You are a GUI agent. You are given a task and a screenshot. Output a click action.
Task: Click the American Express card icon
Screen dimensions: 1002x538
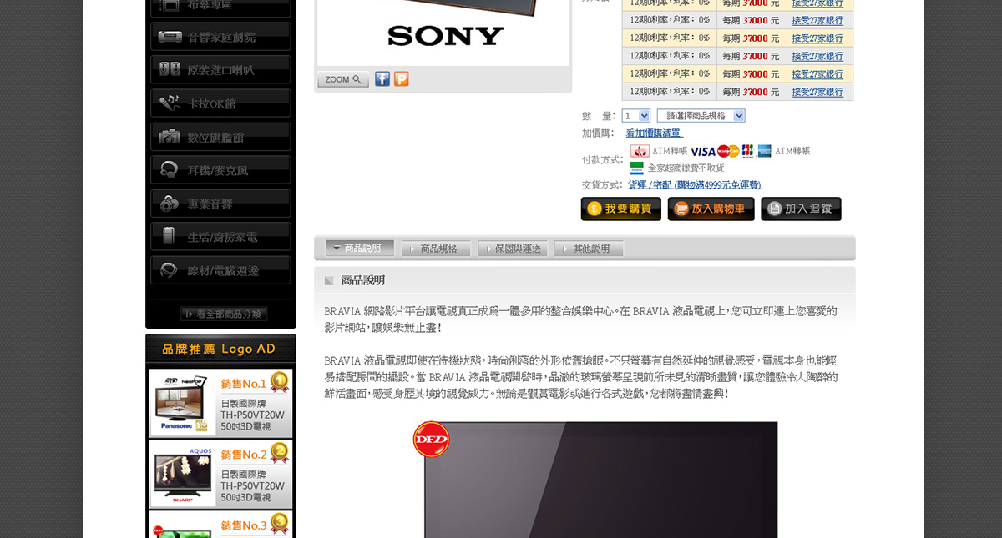pyautogui.click(x=764, y=151)
